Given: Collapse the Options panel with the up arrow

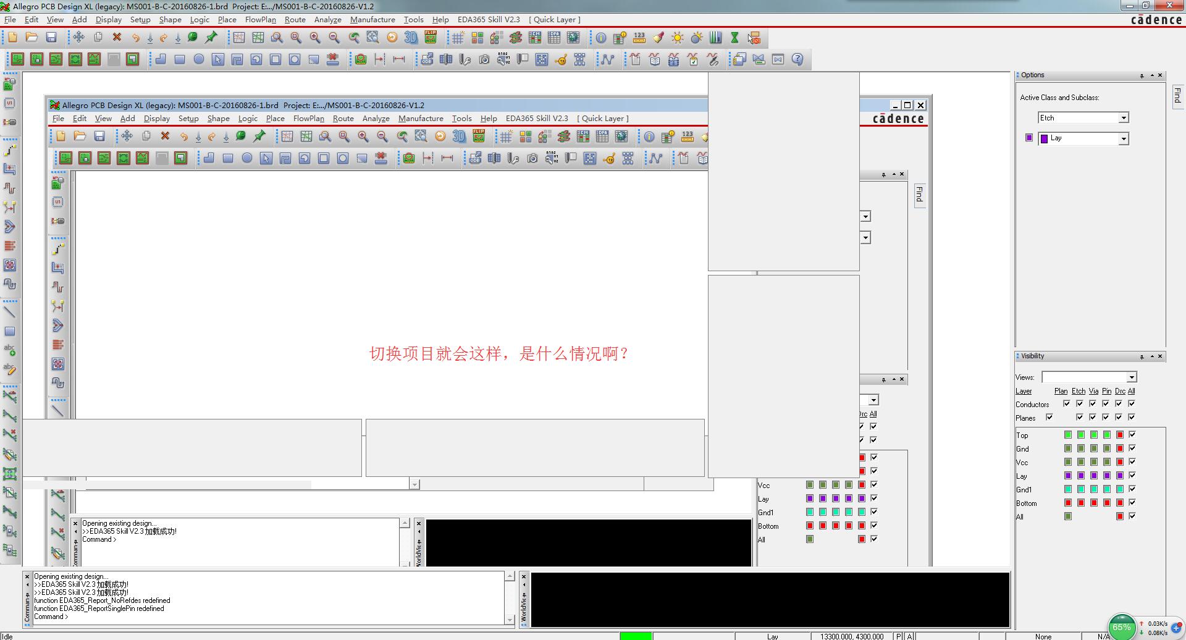Looking at the screenshot, I should tap(1151, 75).
